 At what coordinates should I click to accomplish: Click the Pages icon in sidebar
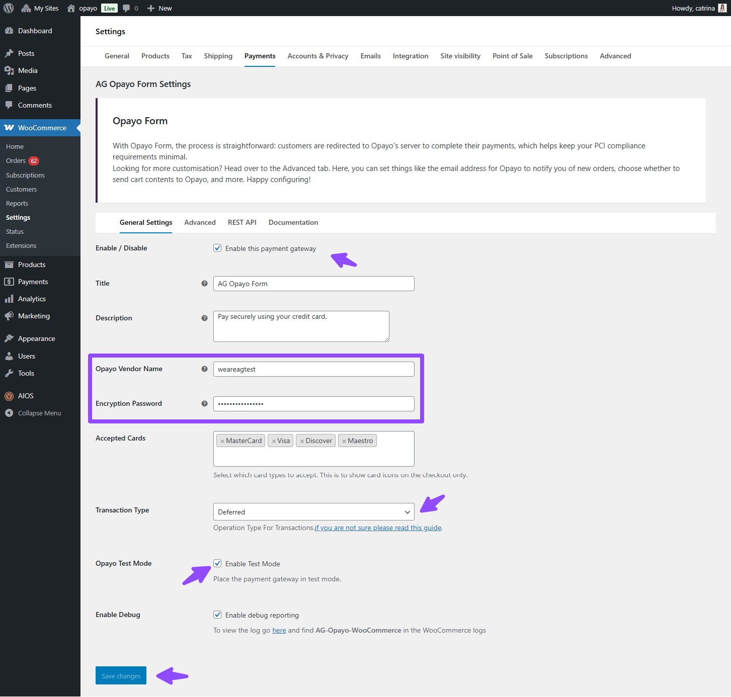[x=9, y=88]
